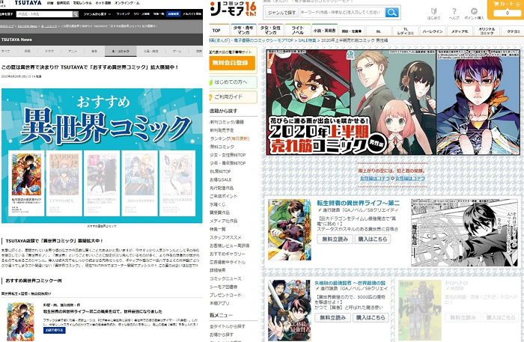The image size is (524, 342).
Task: Click the はじめての方へ sidebar button
Action: 233,82
